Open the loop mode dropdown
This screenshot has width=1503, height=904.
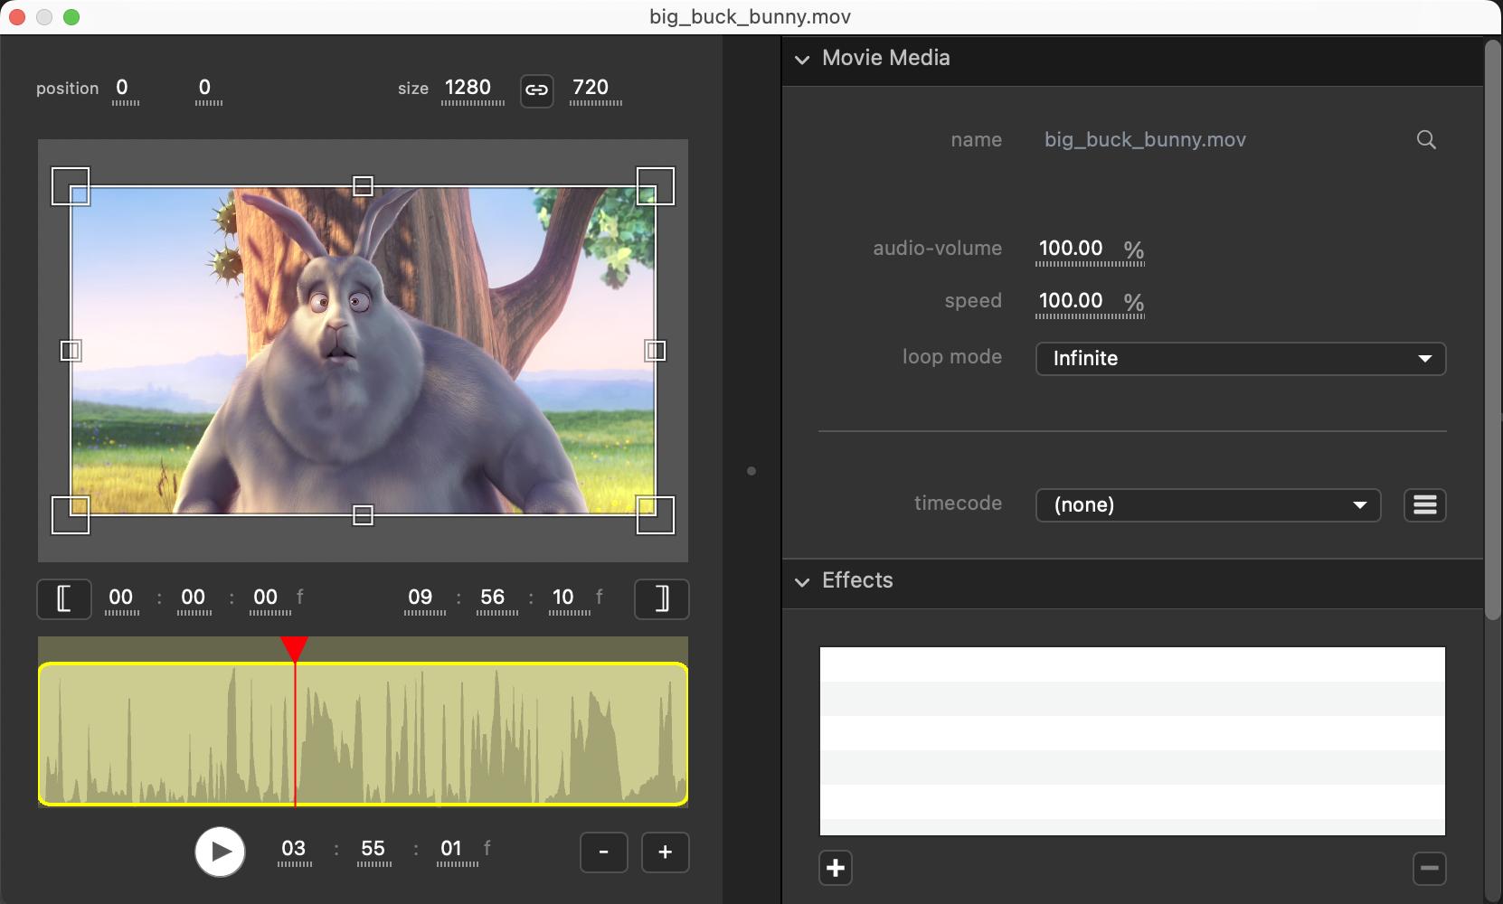[1240, 359]
